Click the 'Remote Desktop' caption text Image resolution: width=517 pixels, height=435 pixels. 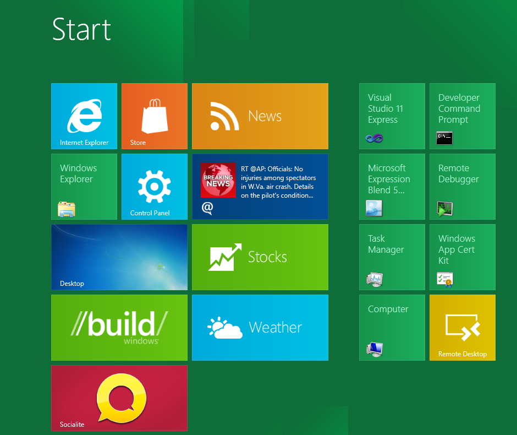(x=463, y=354)
